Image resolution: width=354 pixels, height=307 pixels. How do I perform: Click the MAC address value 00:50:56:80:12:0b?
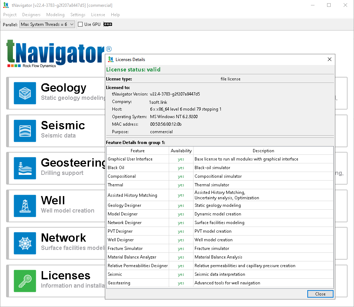(166, 124)
